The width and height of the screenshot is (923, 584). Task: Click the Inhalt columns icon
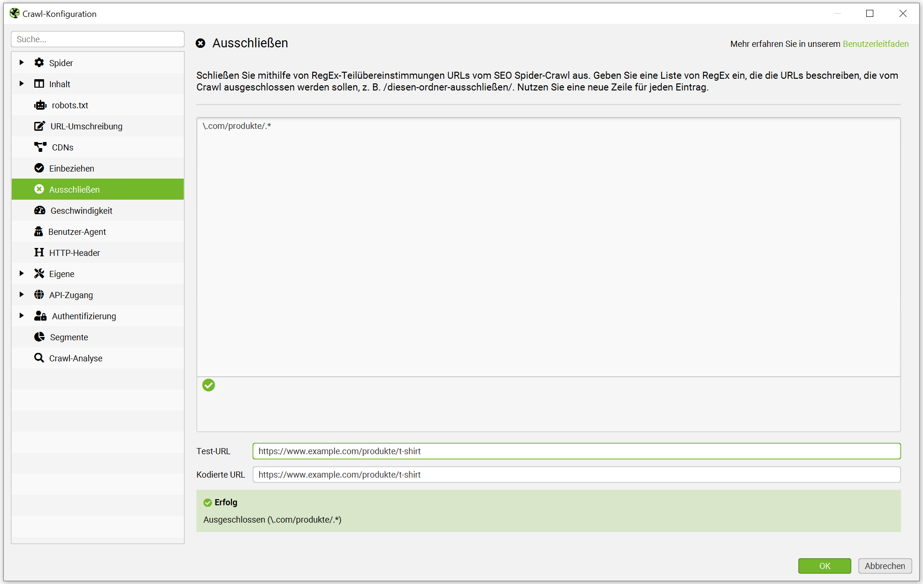coord(39,84)
